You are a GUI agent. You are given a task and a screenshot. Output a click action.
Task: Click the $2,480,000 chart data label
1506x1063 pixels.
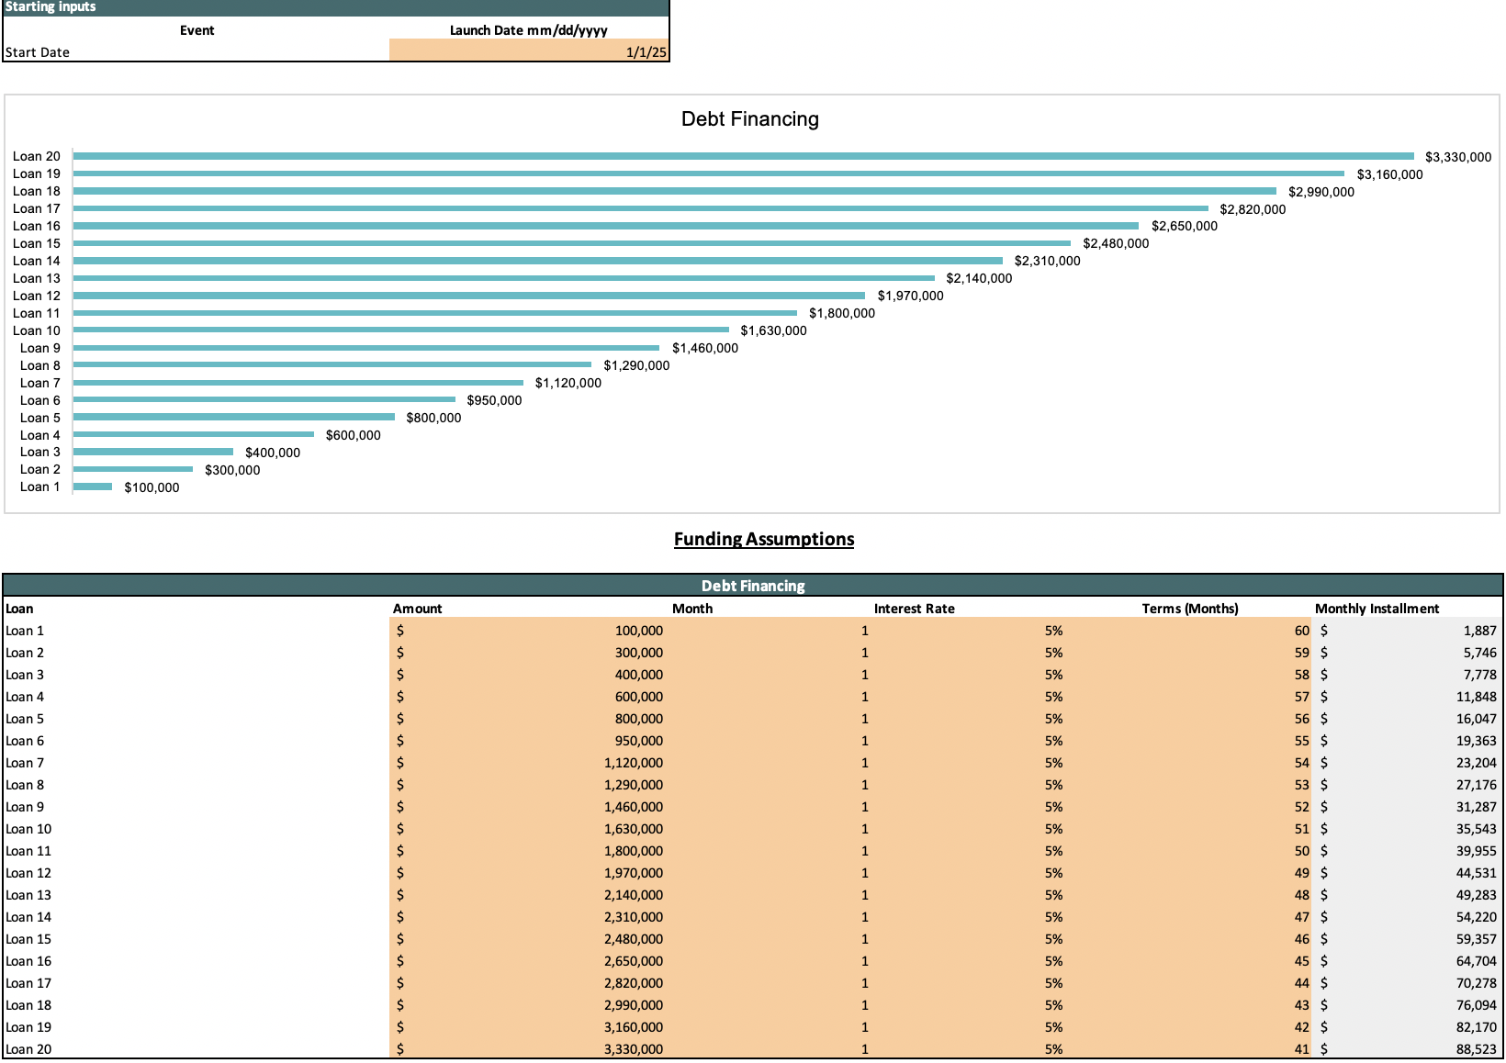pos(1116,243)
